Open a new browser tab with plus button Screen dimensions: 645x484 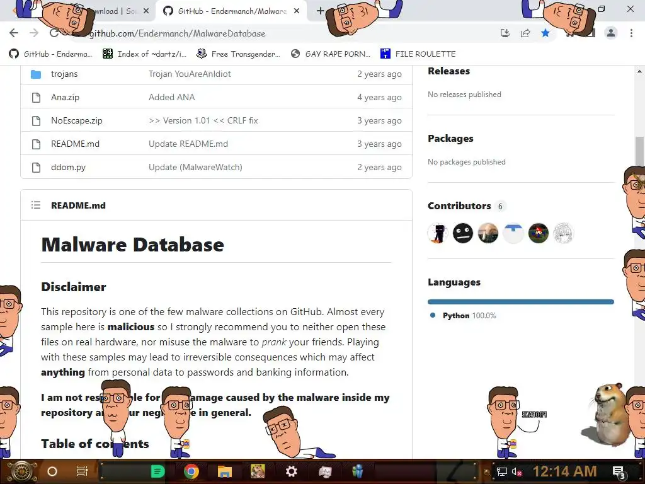(x=321, y=11)
